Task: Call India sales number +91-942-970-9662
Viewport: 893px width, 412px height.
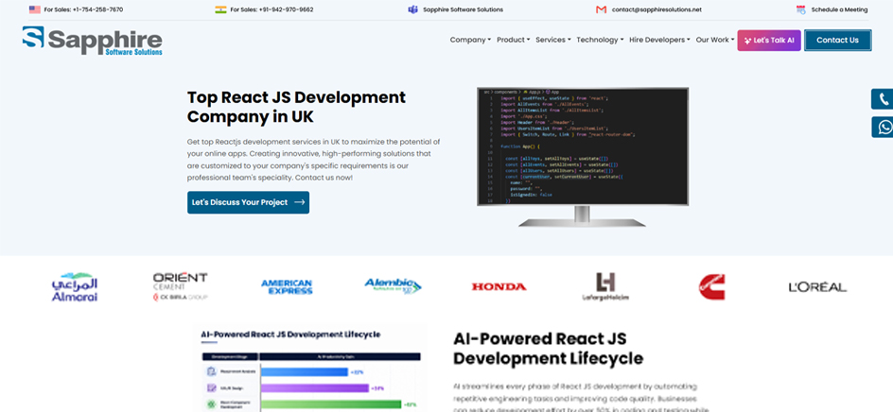Action: (271, 9)
